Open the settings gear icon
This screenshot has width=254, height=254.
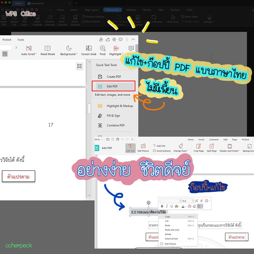tap(114, 39)
